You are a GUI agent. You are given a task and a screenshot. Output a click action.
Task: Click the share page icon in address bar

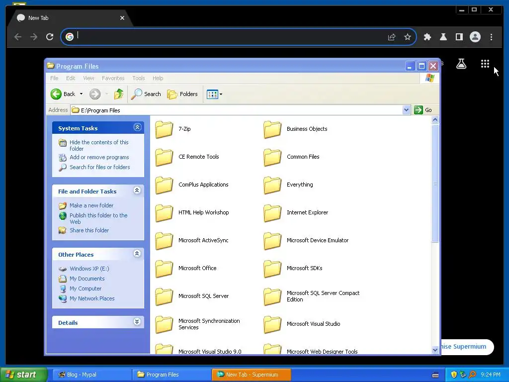pyautogui.click(x=392, y=37)
